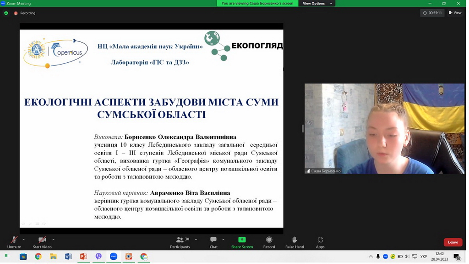
Task: Click the Recording status indicator
Action: coord(25,13)
